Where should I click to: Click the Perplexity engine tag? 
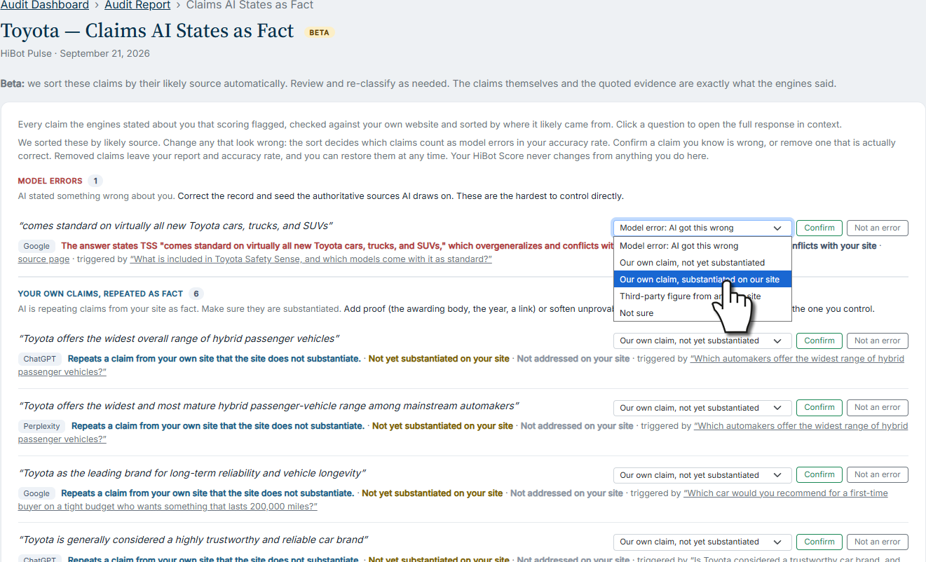point(42,426)
